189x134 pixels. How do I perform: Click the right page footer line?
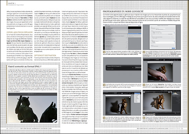point(160,128)
